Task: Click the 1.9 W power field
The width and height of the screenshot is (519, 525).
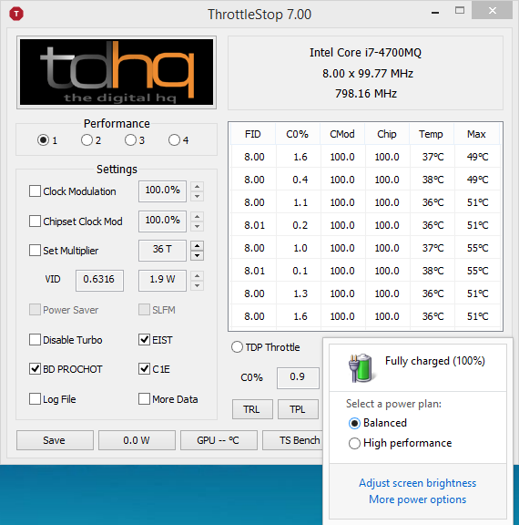Action: [x=162, y=281]
